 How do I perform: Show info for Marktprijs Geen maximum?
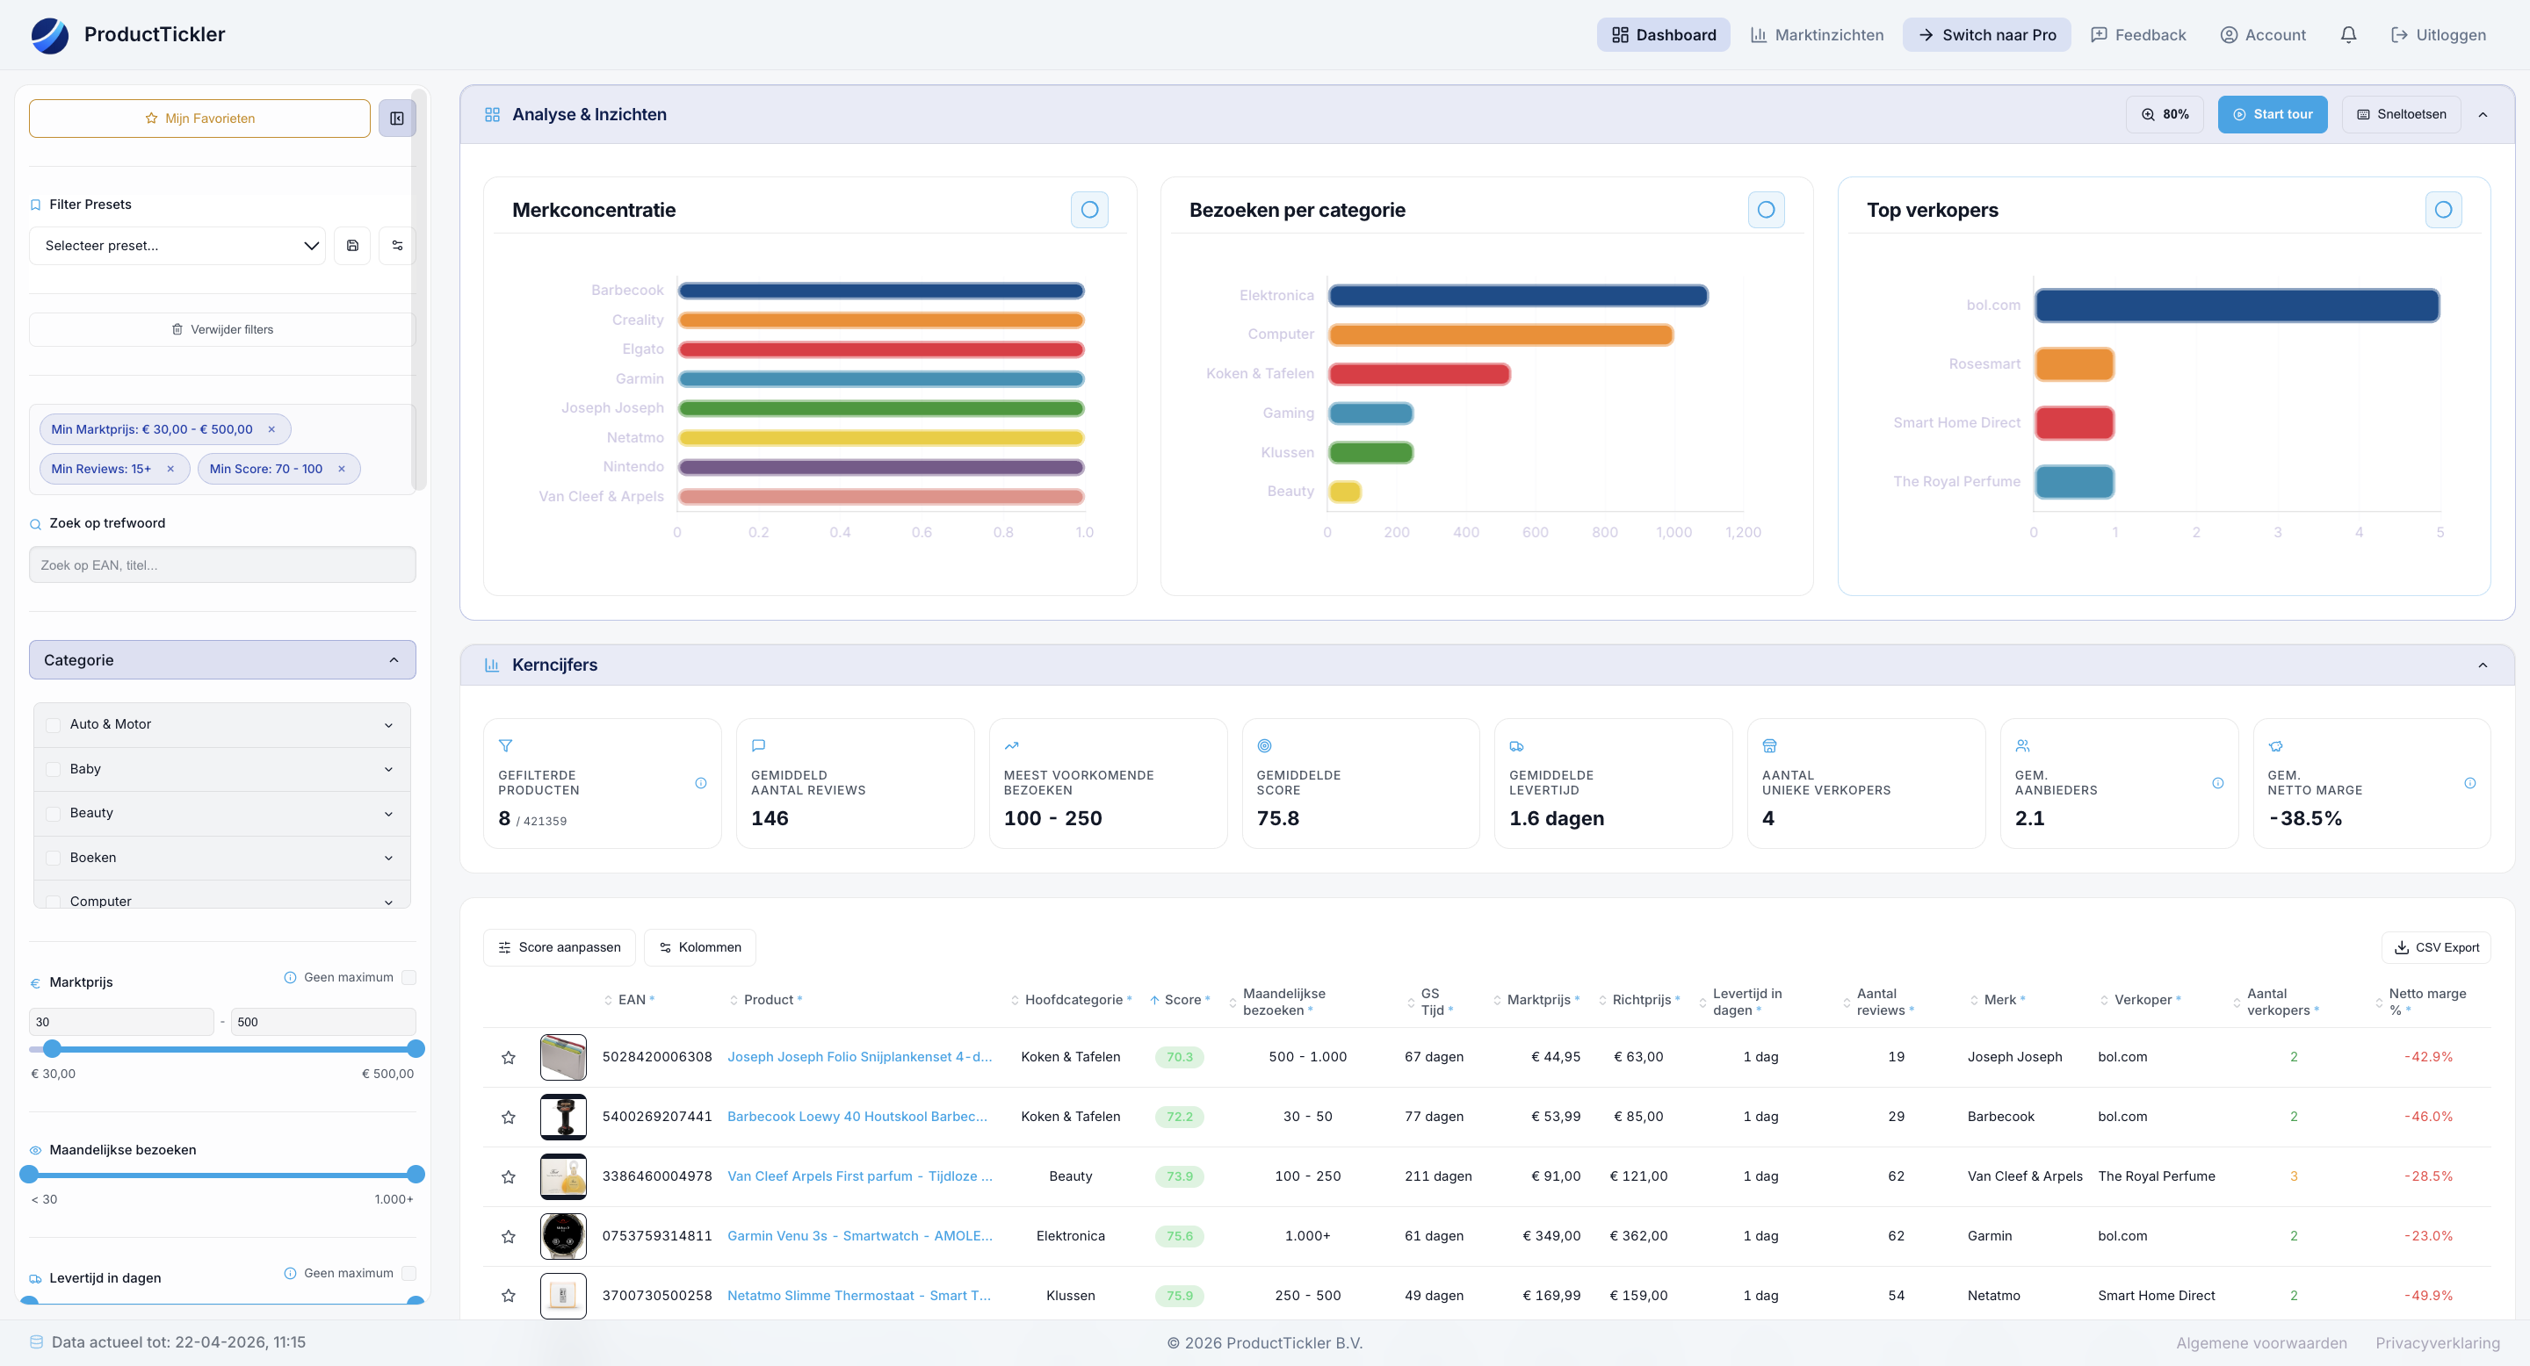click(x=290, y=977)
